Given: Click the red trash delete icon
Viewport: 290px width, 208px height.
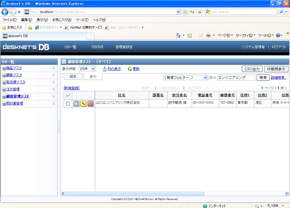Looking at the screenshot, I should pyautogui.click(x=90, y=103).
